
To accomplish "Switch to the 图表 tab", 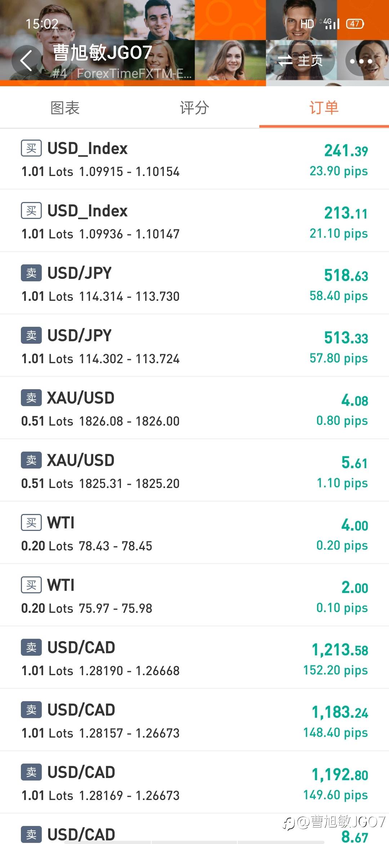I will (x=65, y=108).
